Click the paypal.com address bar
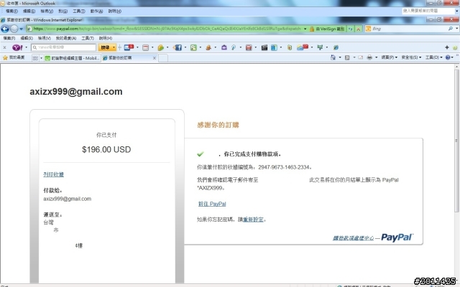 166,29
